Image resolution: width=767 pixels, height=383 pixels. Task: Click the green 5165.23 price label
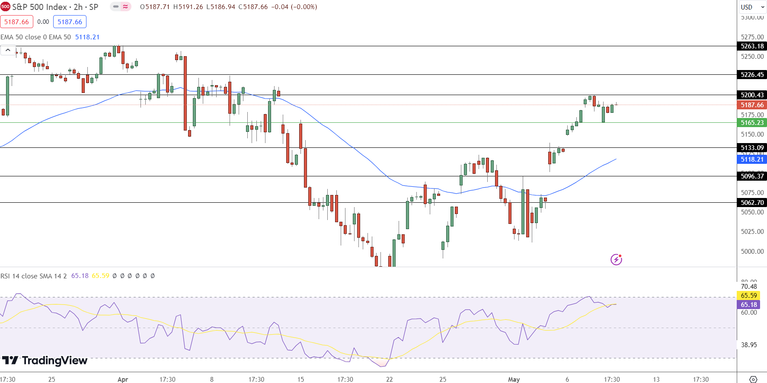752,123
